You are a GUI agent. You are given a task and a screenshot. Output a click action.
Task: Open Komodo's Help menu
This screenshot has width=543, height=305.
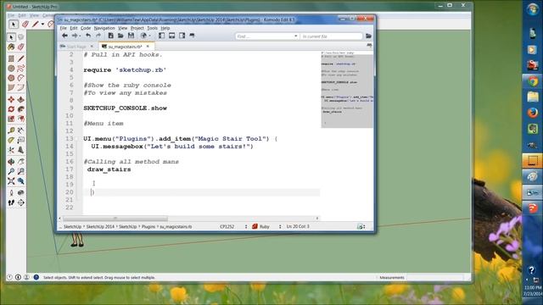(x=165, y=28)
